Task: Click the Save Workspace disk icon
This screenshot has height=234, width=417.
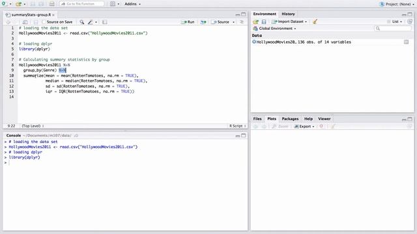Action: click(264, 21)
